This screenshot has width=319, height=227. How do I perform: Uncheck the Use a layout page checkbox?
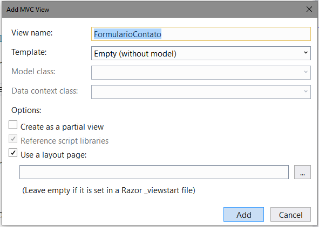coord(13,153)
